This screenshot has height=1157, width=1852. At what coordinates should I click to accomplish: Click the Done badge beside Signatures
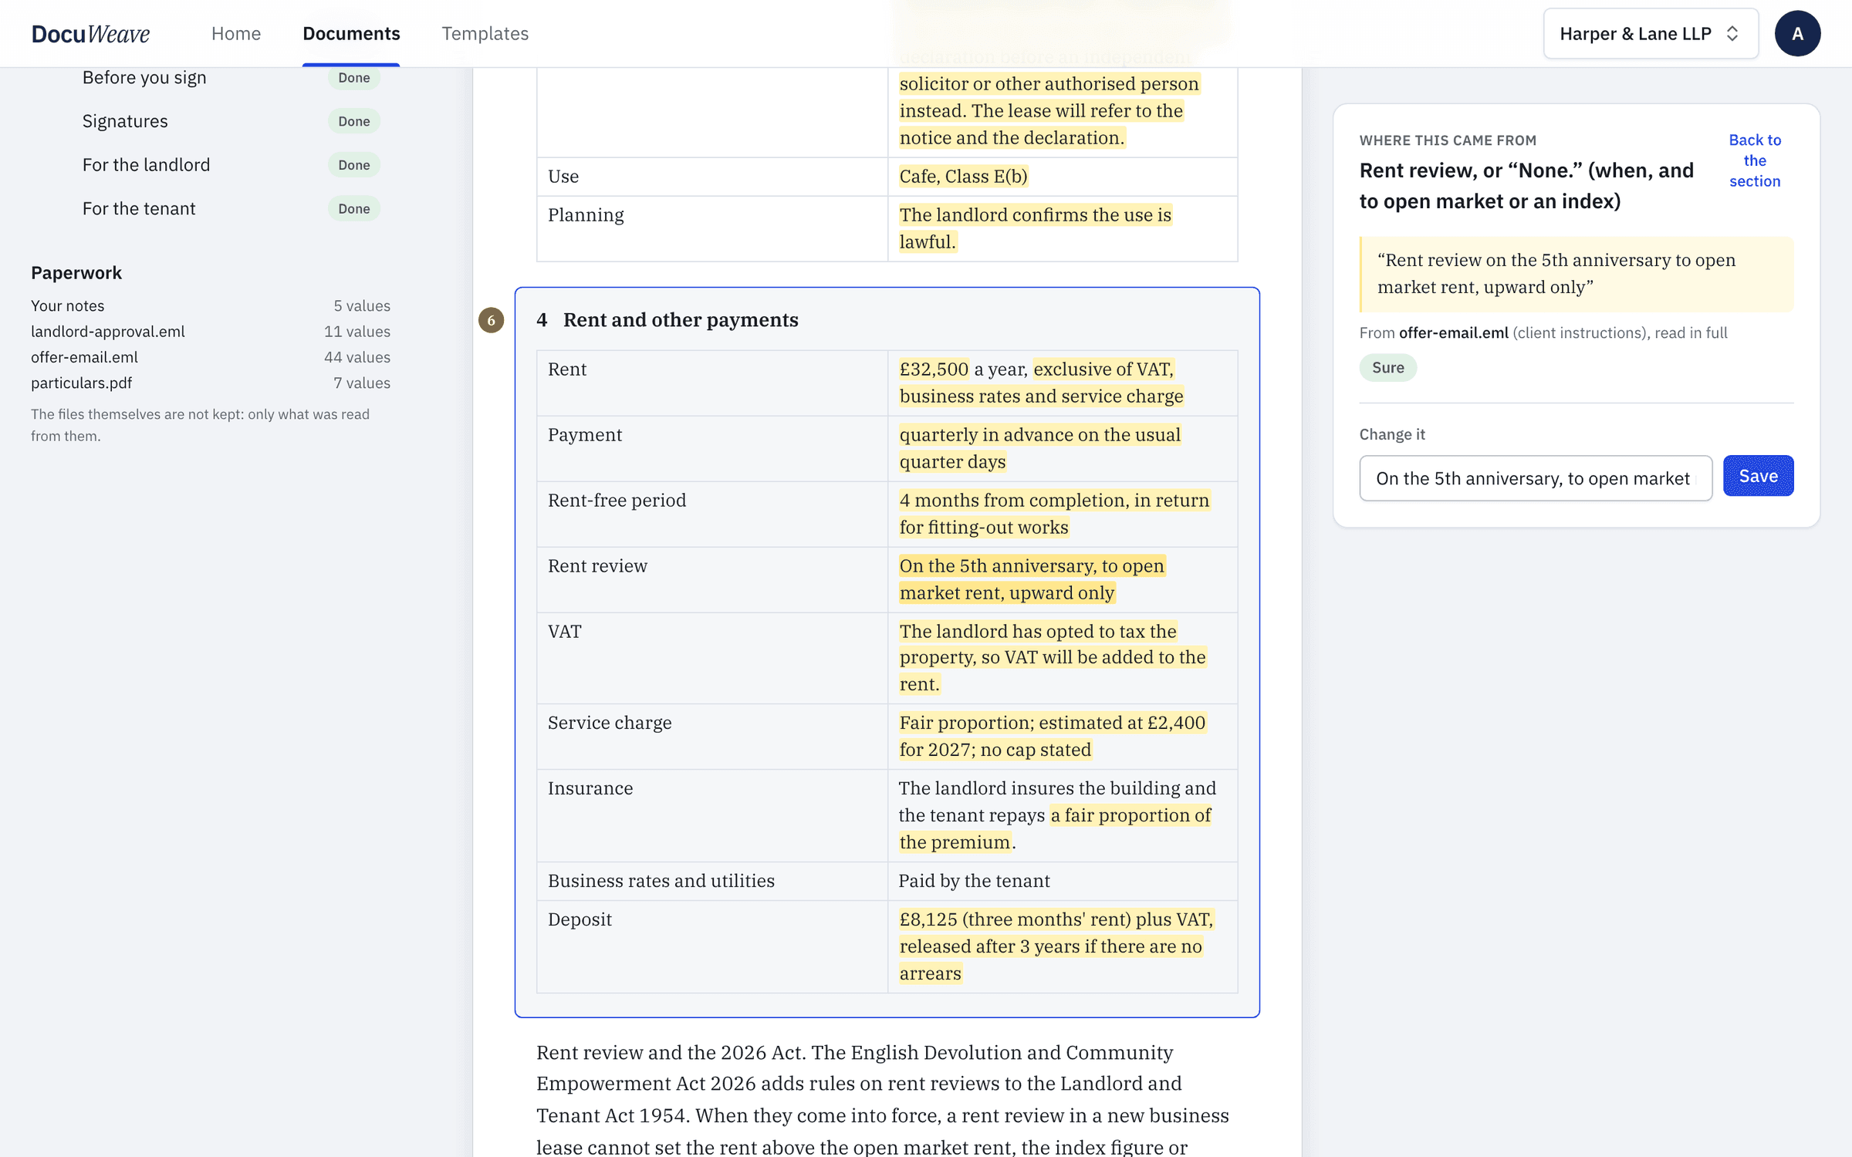click(354, 121)
